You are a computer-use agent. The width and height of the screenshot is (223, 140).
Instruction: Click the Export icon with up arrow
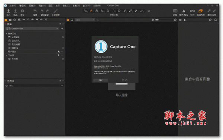15,11
